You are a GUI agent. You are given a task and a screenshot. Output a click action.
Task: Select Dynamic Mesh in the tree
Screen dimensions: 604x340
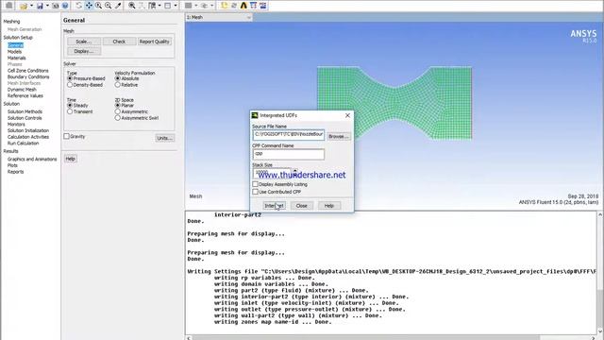(22, 90)
